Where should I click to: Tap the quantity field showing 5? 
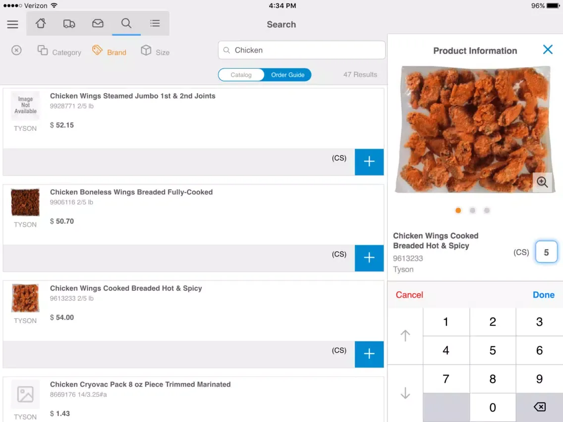coord(546,252)
